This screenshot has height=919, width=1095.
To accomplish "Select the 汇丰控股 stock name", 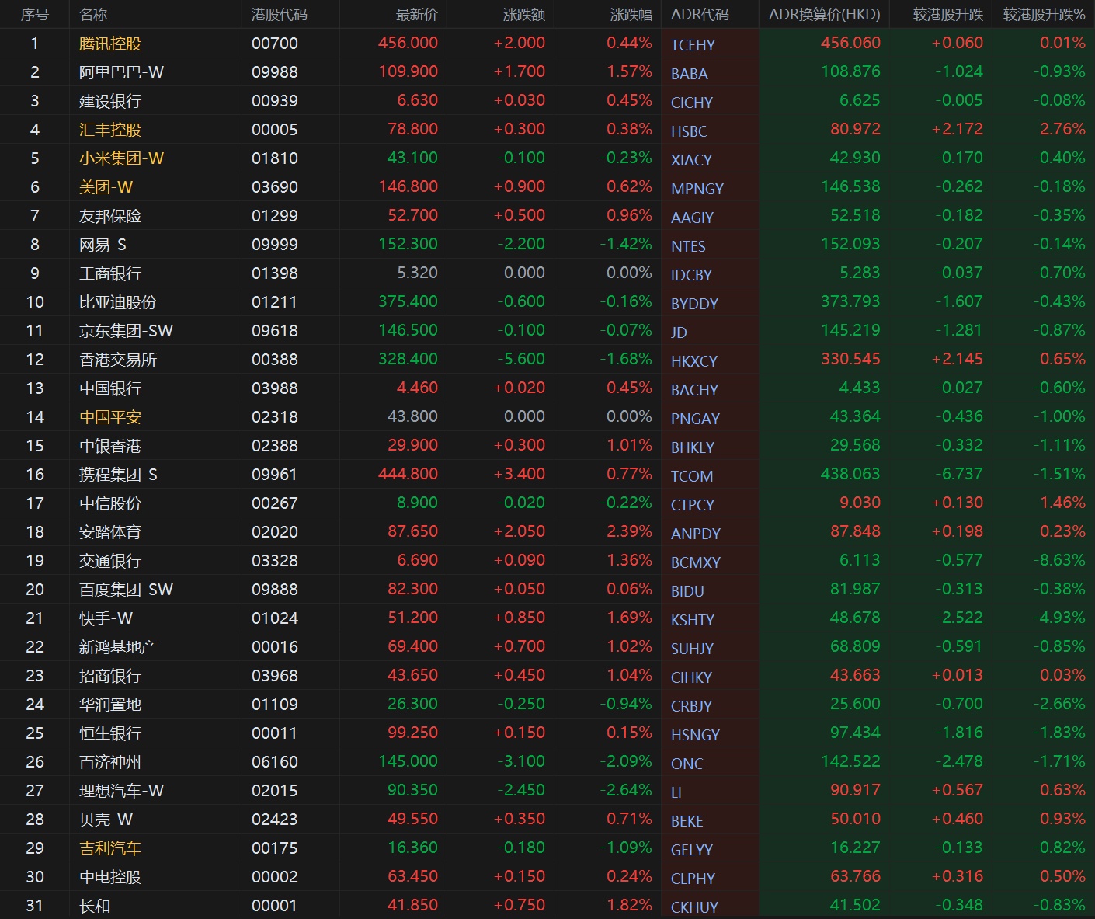I will pyautogui.click(x=110, y=130).
